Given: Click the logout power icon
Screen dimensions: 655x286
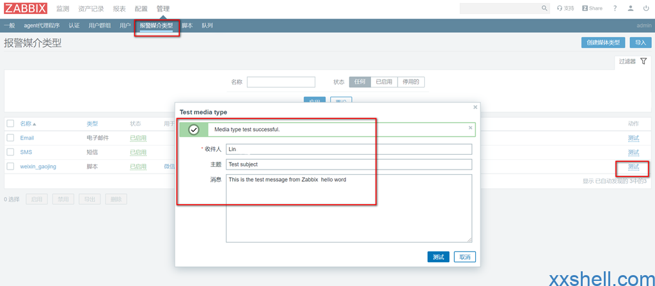Looking at the screenshot, I should (646, 8).
